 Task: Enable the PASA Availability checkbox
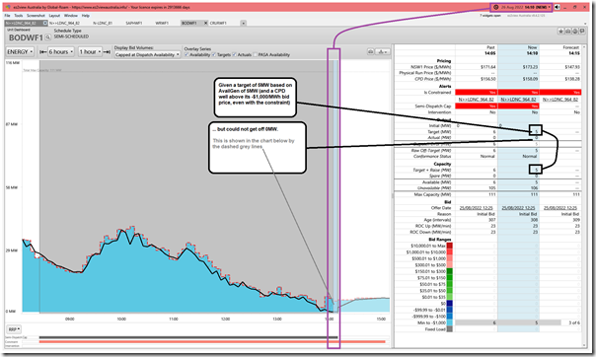click(x=255, y=54)
